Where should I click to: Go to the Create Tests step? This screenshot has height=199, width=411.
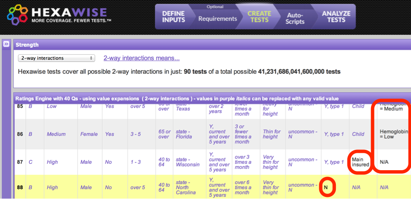pyautogui.click(x=259, y=17)
